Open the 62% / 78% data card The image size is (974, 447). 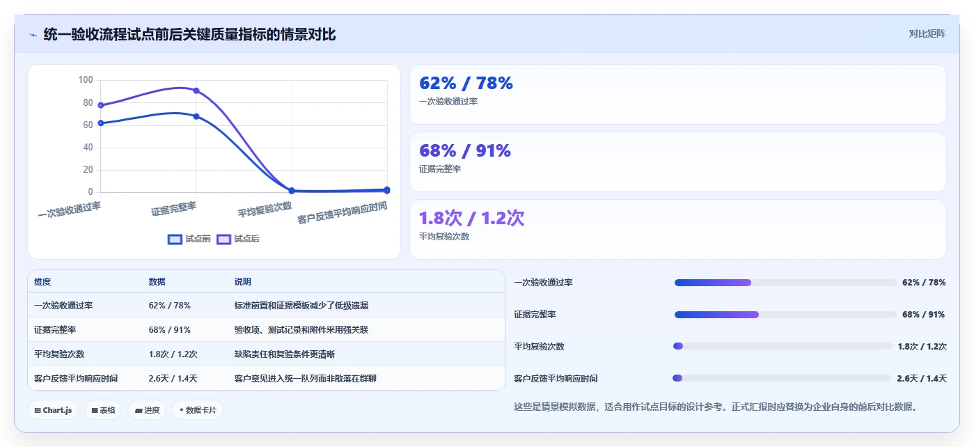click(678, 94)
